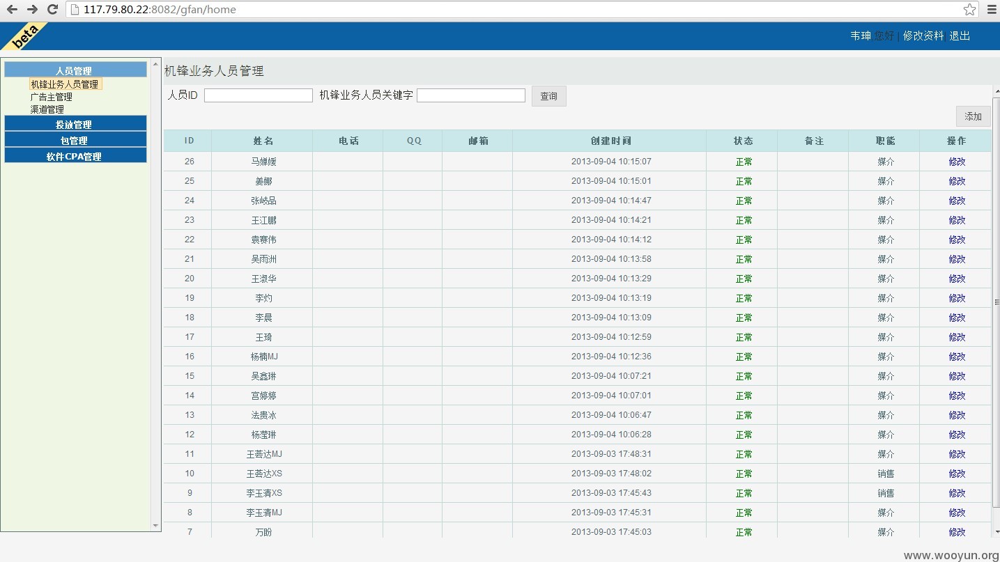Click sidebar scrollbar down arrow
Image resolution: width=1000 pixels, height=562 pixels.
(x=155, y=526)
